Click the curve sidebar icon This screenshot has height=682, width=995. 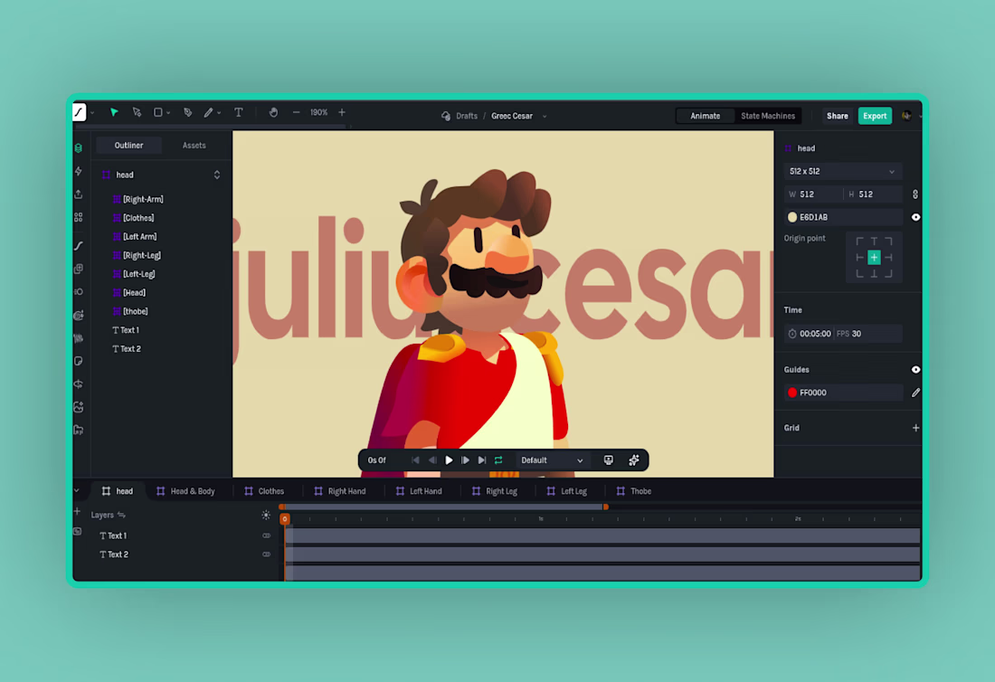point(79,245)
